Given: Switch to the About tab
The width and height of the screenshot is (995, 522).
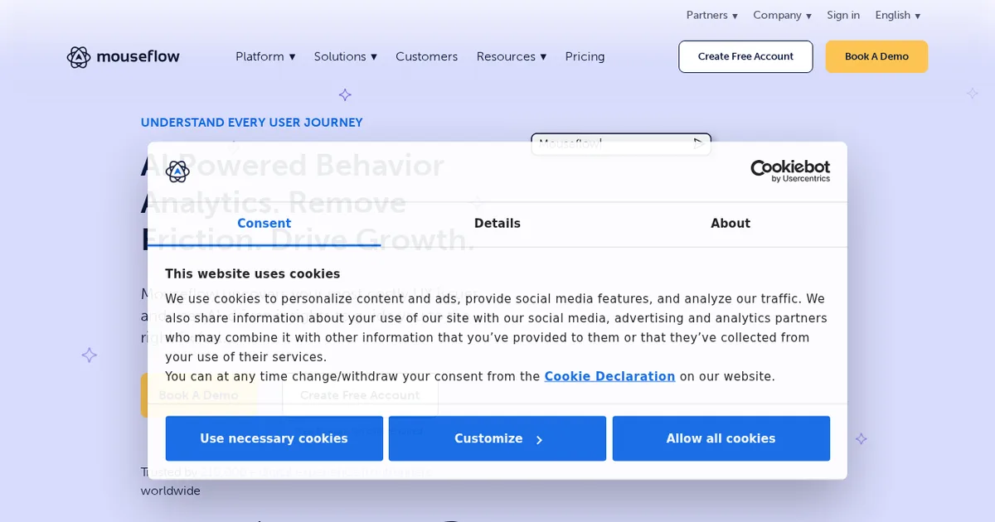Looking at the screenshot, I should [x=730, y=224].
